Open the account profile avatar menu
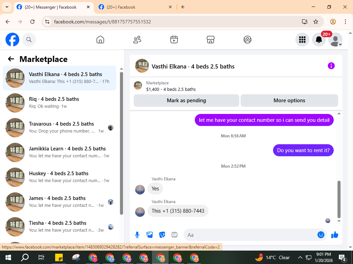 click(x=335, y=40)
